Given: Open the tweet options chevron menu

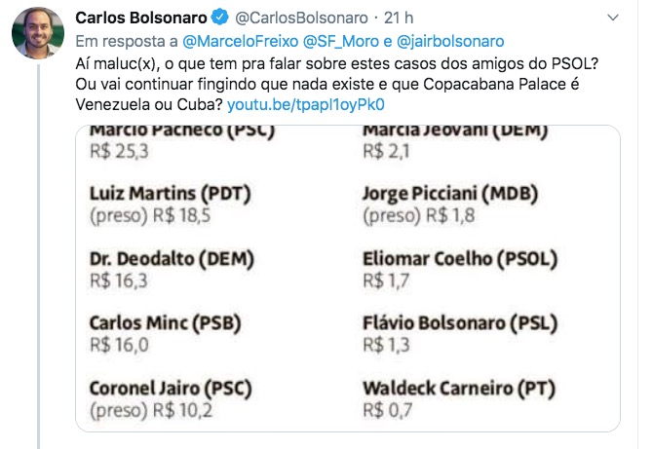Looking at the screenshot, I should (x=612, y=19).
